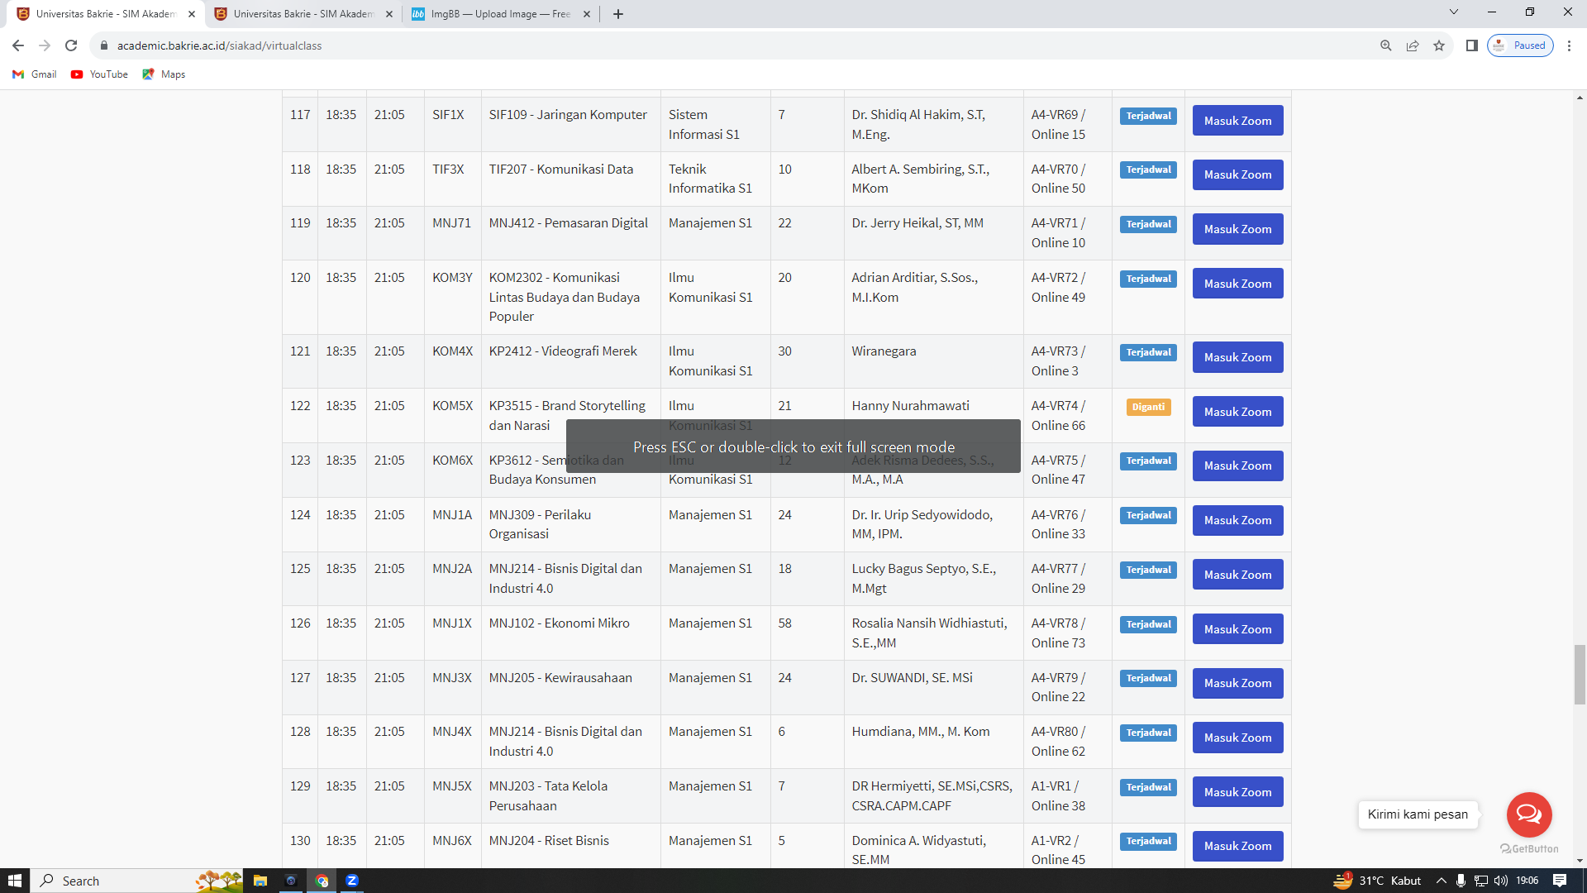Bookmark this page with the star icon
Screen dimensions: 1587x893
point(1439,45)
